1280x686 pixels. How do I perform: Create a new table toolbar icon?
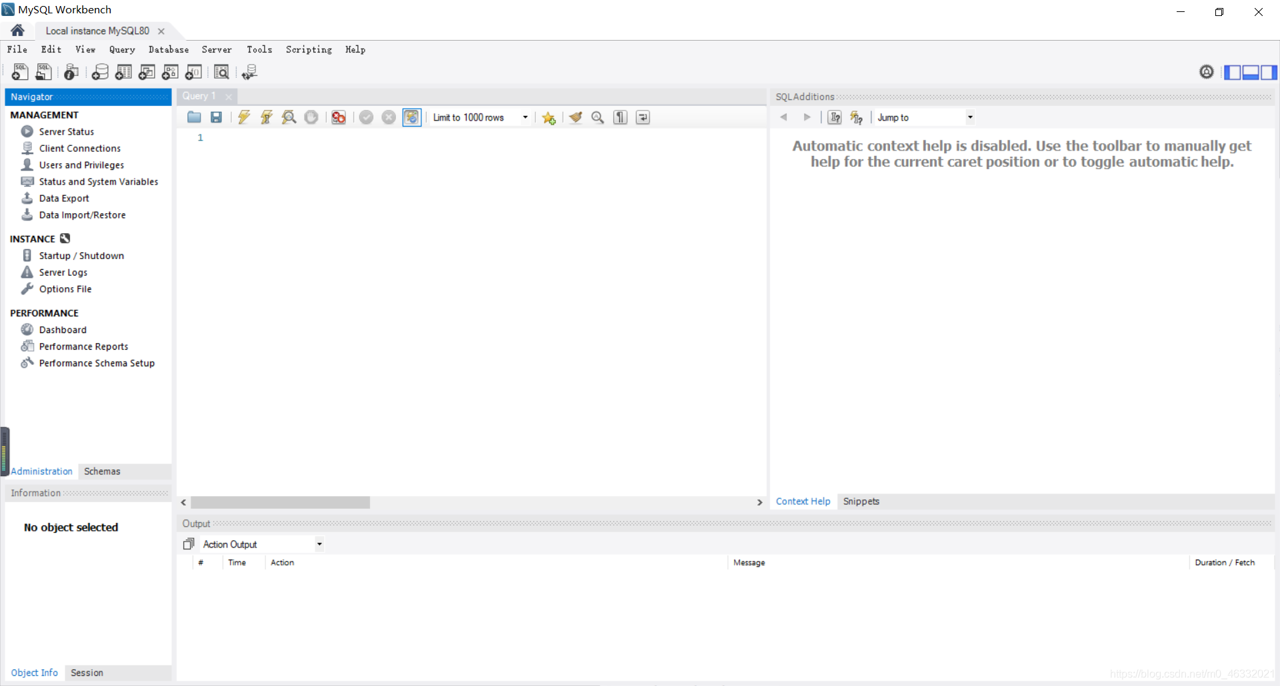(x=123, y=72)
